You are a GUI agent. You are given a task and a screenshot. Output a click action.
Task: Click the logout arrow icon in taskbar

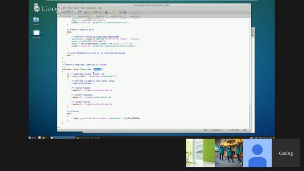tap(274, 138)
